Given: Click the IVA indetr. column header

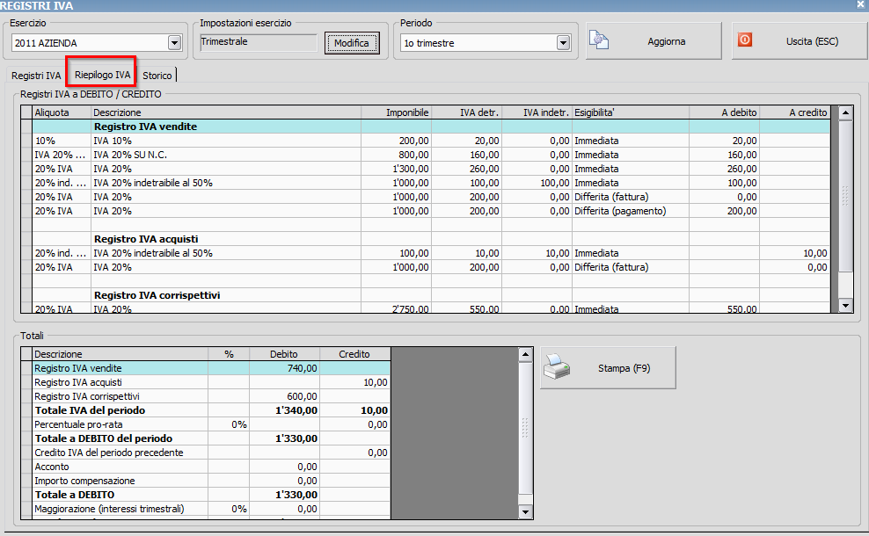Looking at the screenshot, I should (x=537, y=112).
